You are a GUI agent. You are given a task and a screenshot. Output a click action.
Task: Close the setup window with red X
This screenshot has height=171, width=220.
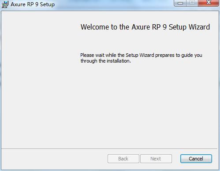click(209, 3)
